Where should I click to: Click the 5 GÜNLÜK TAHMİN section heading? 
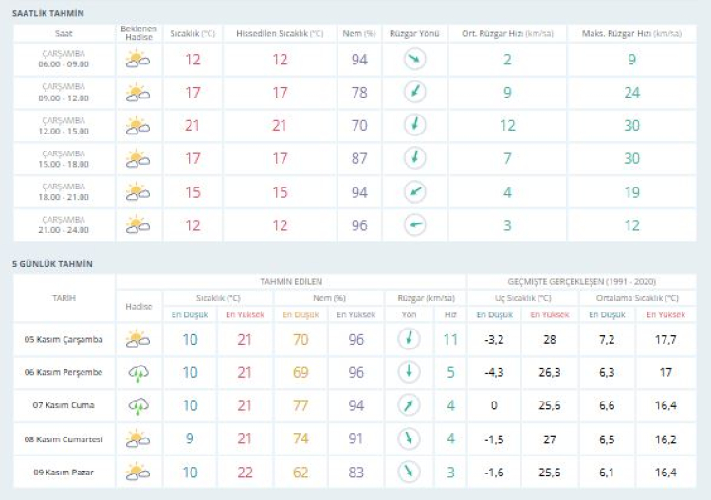point(53,264)
